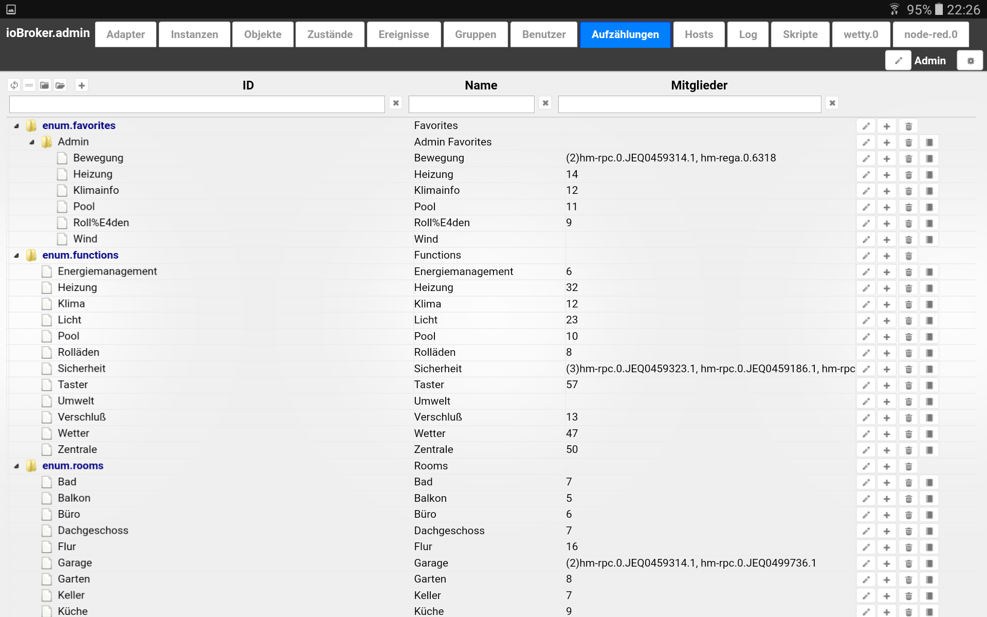The width and height of the screenshot is (987, 617).
Task: Open the Benutzer tab
Action: (x=544, y=34)
